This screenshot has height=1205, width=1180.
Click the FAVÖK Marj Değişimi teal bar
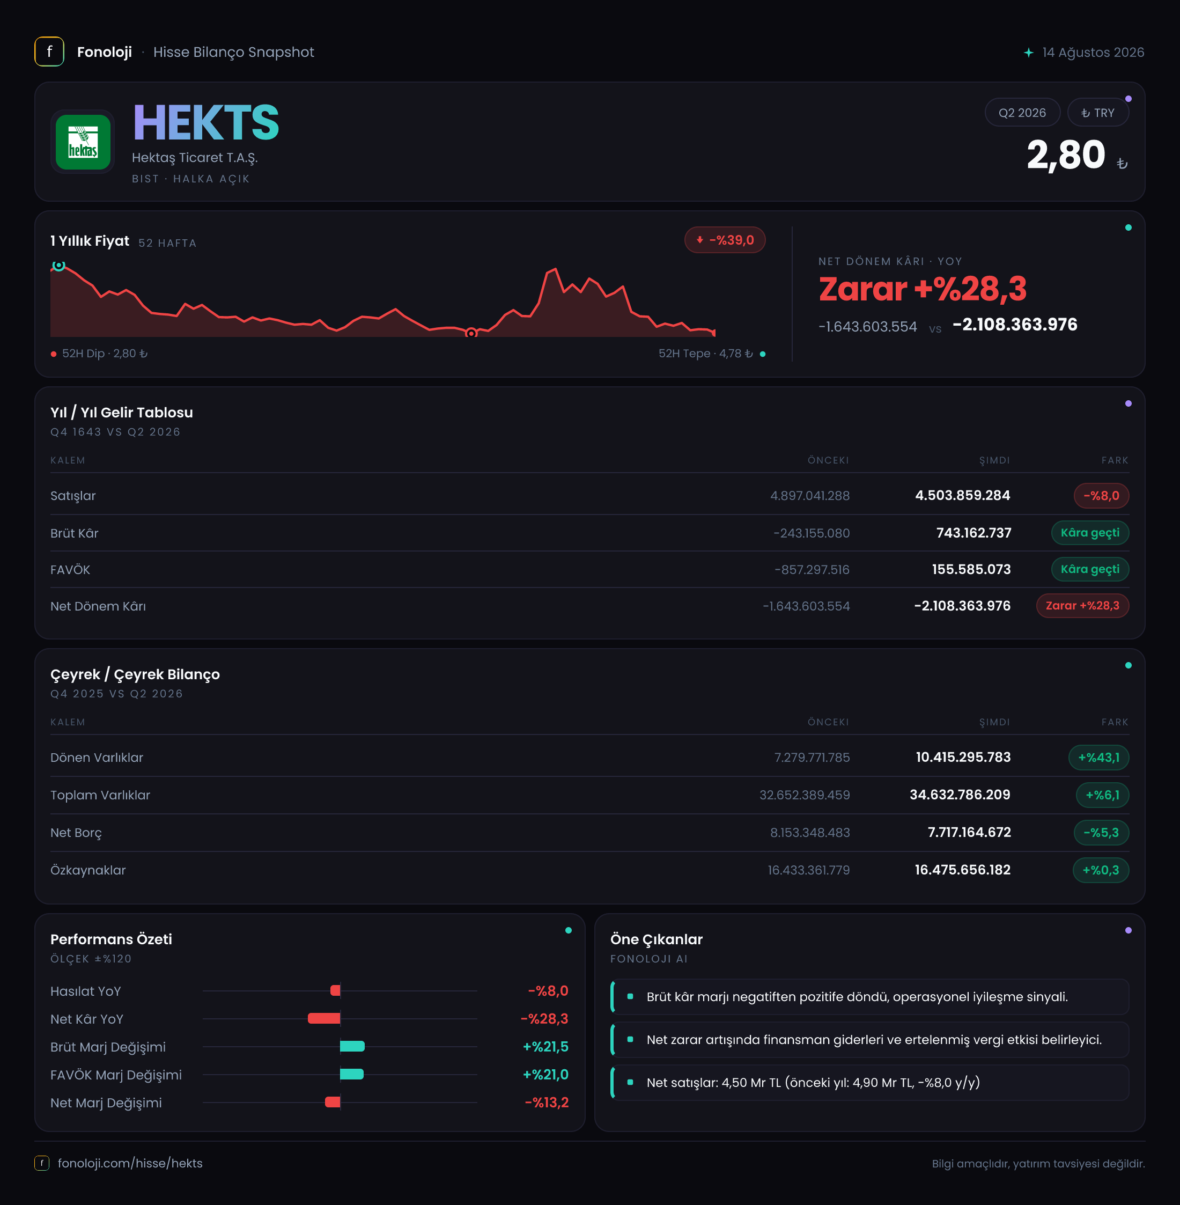click(351, 1074)
